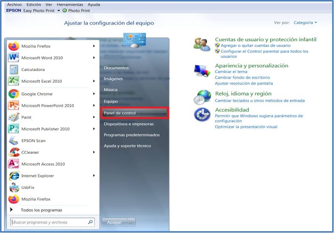Viewport: 334px width, 233px height.
Task: Click the shield icon beside Configurar el Control parental
Action: pyautogui.click(x=217, y=51)
